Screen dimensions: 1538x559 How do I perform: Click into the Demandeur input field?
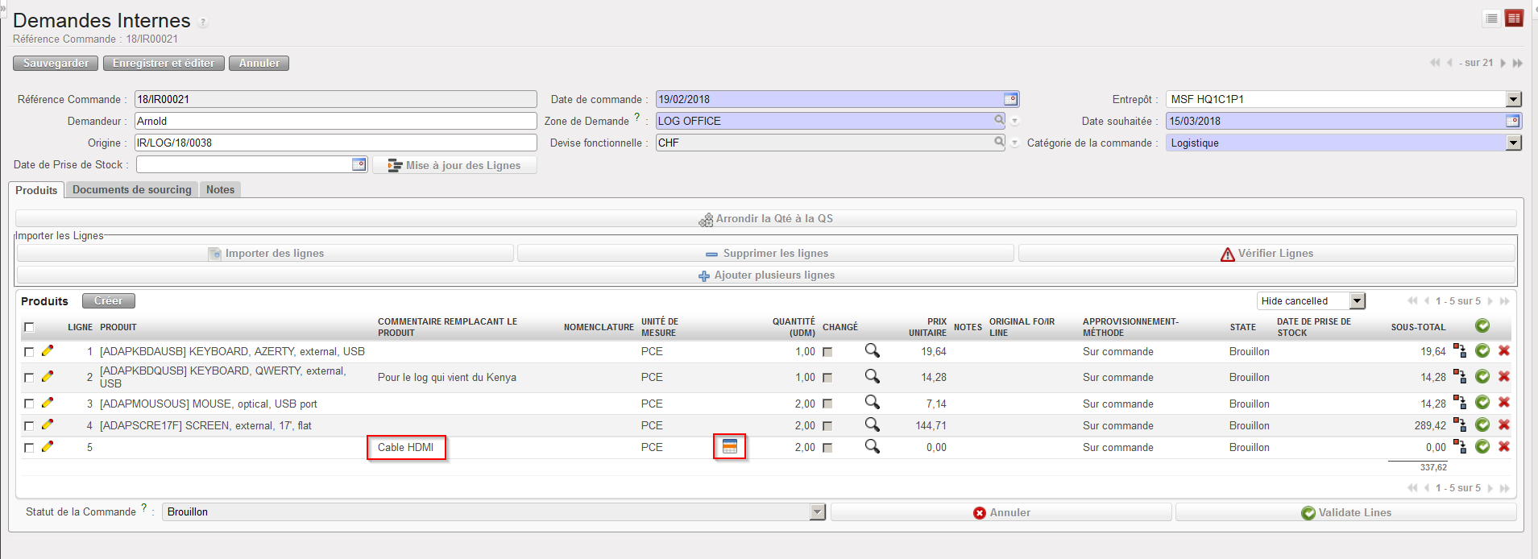pos(334,121)
